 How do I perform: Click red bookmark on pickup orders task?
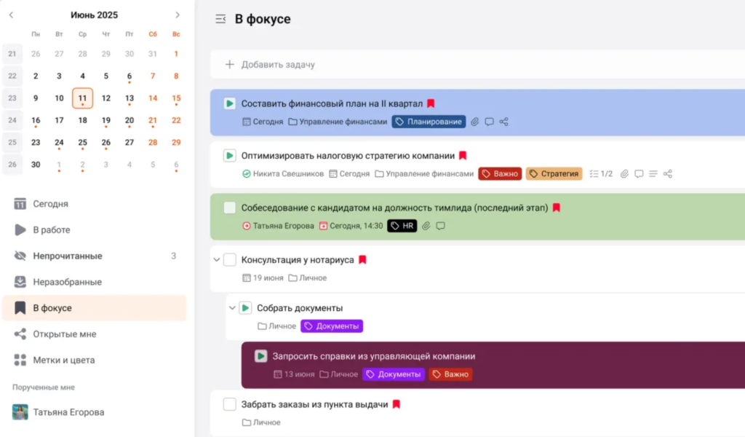coord(397,404)
